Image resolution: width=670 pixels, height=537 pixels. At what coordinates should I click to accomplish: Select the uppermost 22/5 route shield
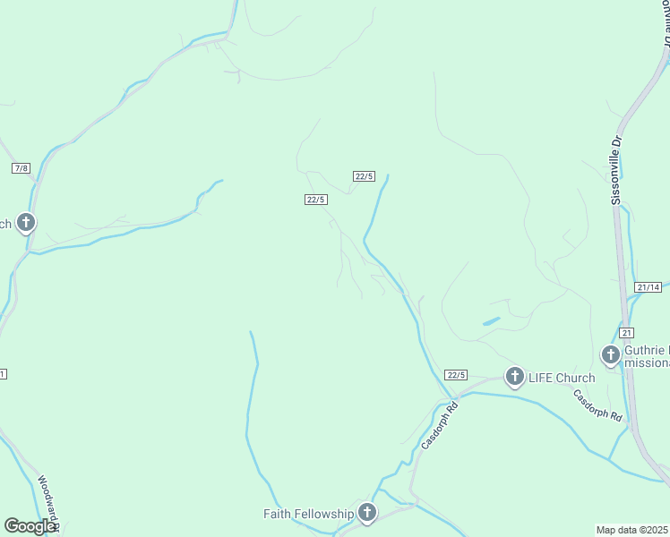click(364, 176)
